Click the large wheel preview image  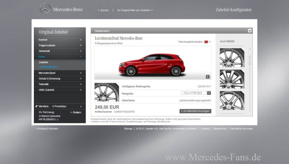point(107,92)
